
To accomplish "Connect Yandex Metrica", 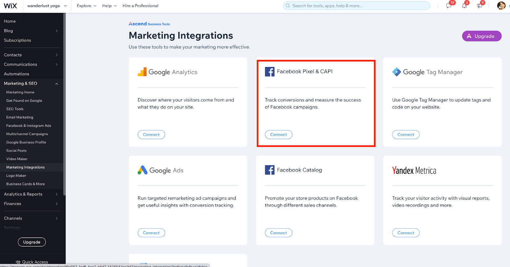I will click(x=405, y=233).
